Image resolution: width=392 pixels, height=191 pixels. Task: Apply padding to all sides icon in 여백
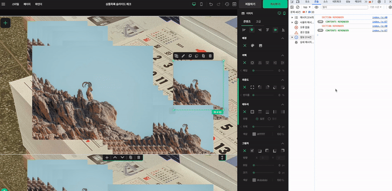(x=252, y=63)
